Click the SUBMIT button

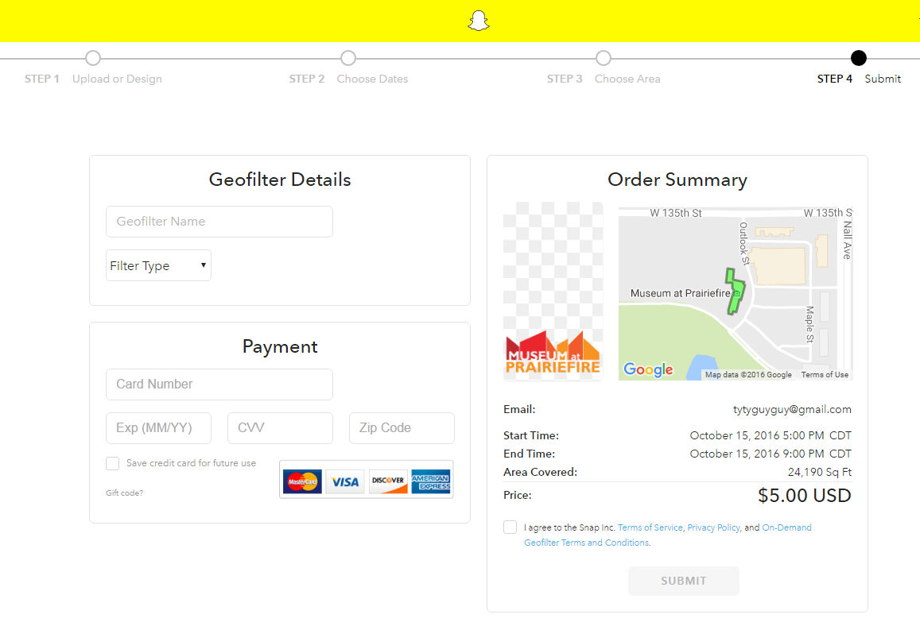pyautogui.click(x=683, y=581)
